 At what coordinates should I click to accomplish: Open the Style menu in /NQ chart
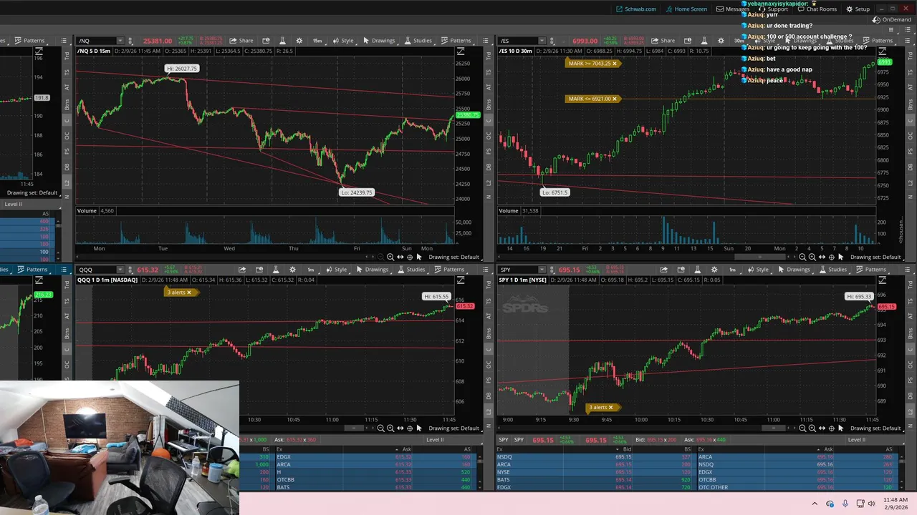pyautogui.click(x=343, y=41)
